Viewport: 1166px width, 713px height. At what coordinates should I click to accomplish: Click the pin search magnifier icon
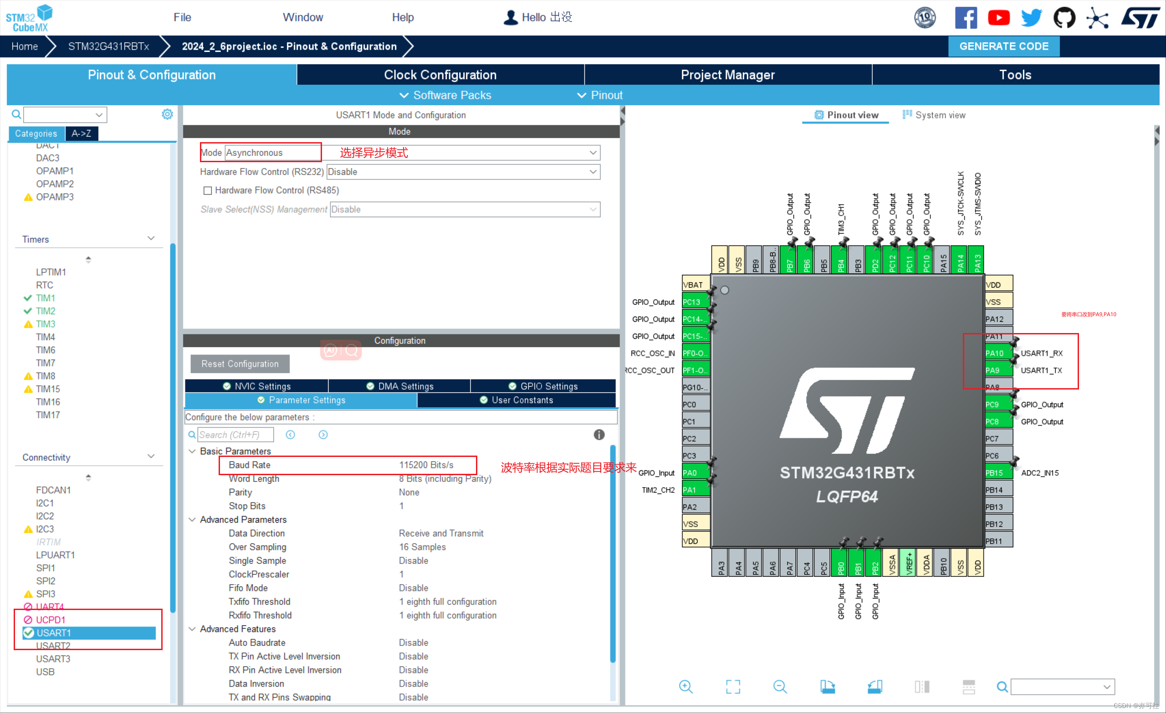pyautogui.click(x=1002, y=687)
